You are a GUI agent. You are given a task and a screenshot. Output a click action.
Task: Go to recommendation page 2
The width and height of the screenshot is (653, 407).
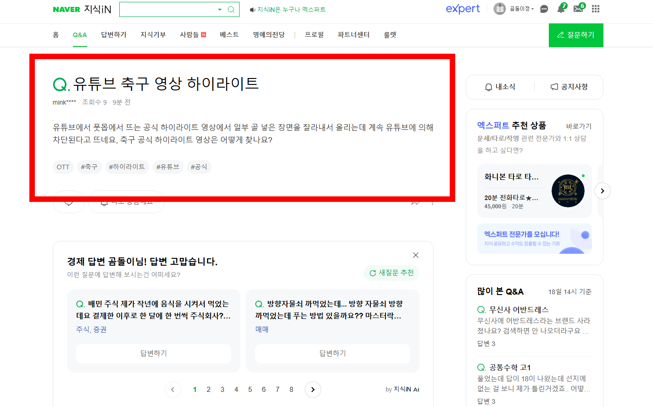(208, 390)
